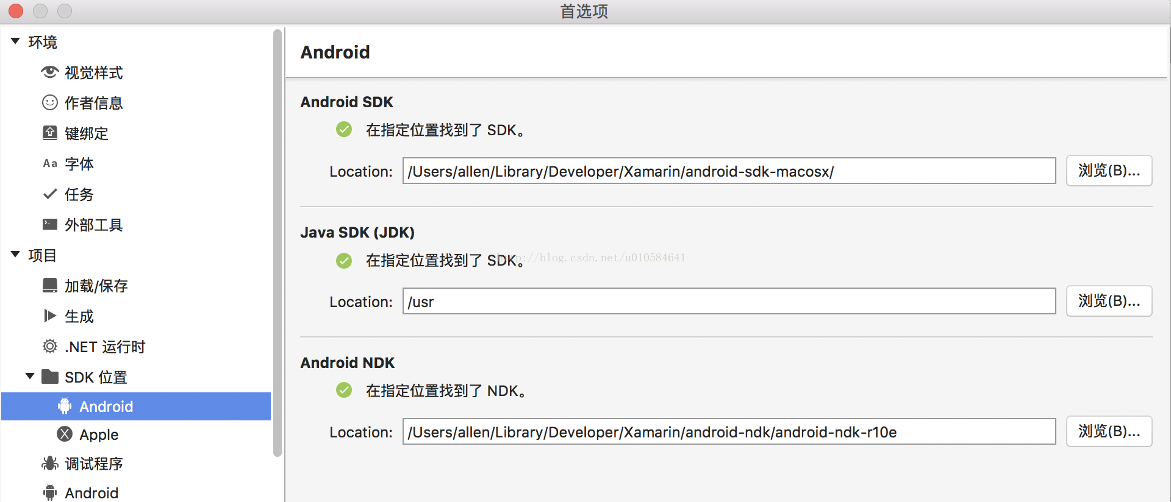Browse for the Java SDK location
The image size is (1171, 502).
tap(1109, 301)
